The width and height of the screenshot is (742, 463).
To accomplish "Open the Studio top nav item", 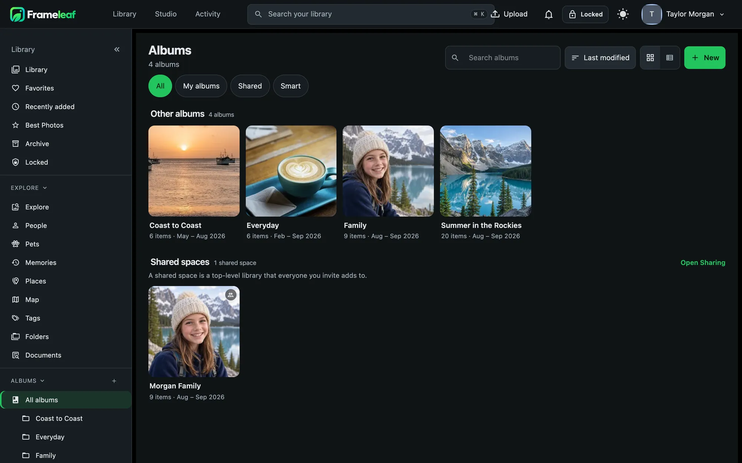I will pos(166,14).
